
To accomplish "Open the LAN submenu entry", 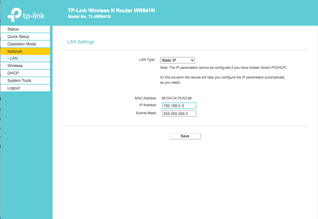I will click(25, 58).
